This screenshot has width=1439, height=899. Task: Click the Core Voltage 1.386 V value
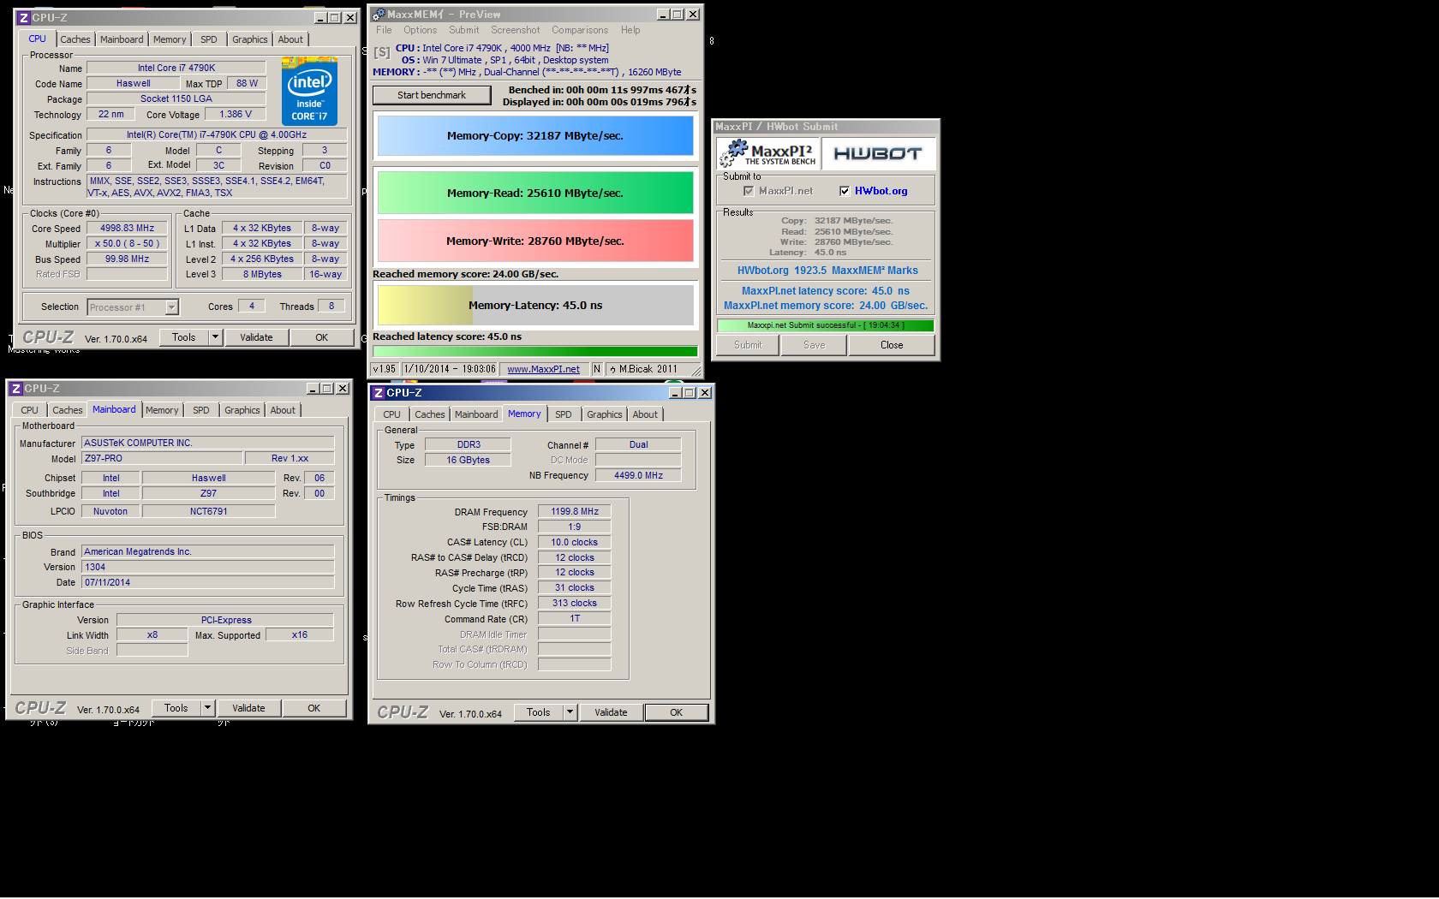click(236, 114)
